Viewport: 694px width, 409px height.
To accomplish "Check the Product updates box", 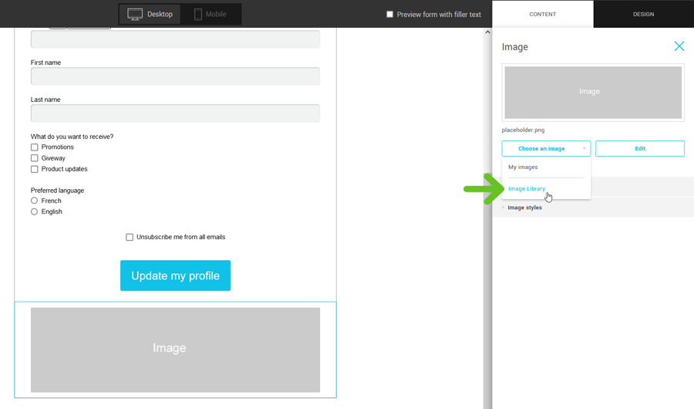I will click(34, 169).
